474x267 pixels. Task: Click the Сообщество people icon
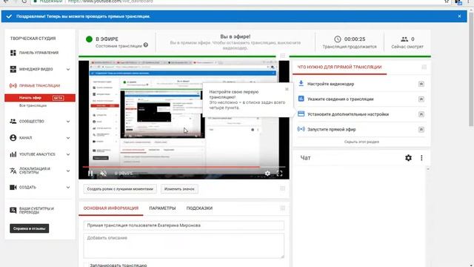13,121
